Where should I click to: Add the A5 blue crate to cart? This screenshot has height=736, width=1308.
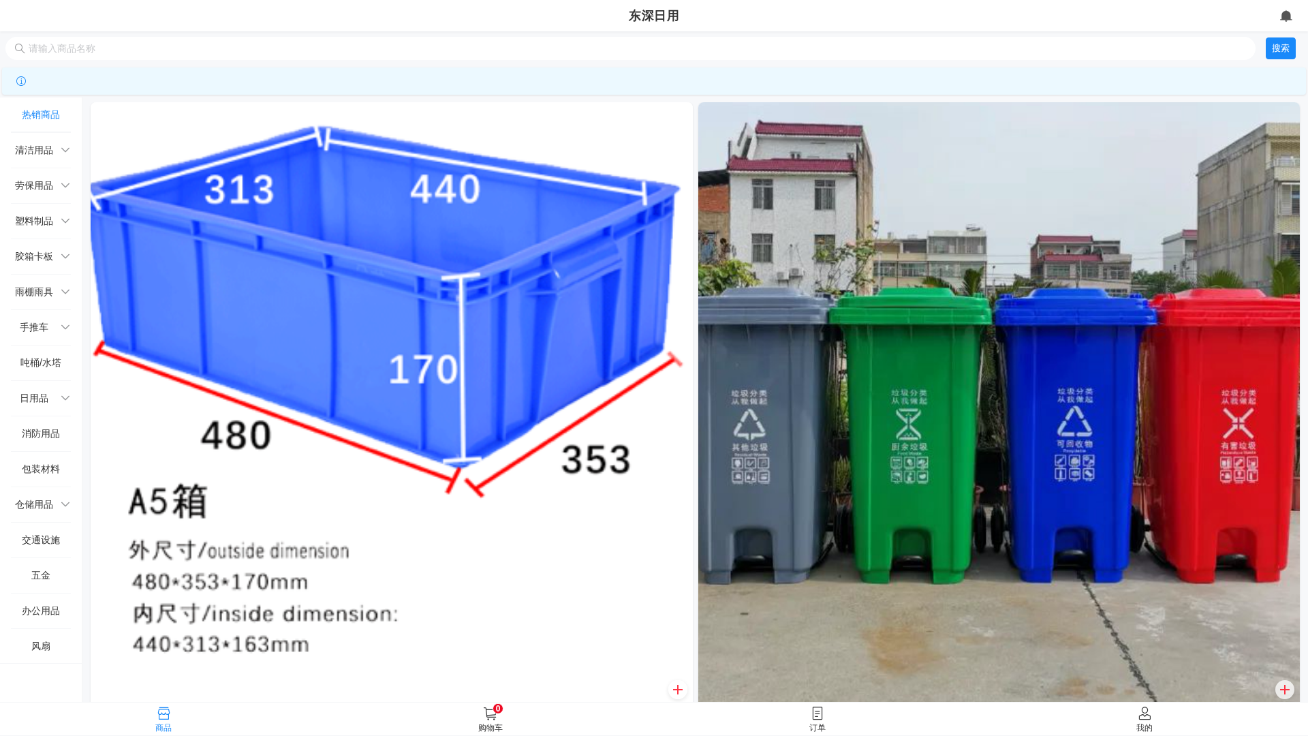coord(677,690)
